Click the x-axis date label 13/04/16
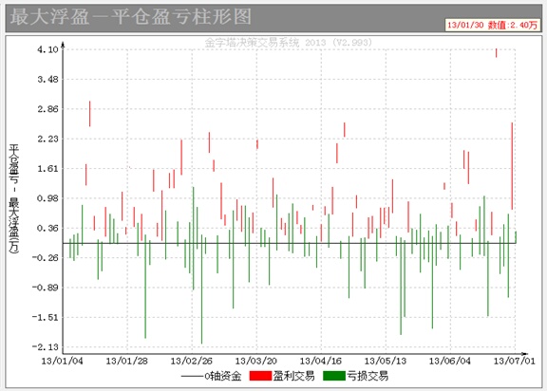 coord(321,361)
